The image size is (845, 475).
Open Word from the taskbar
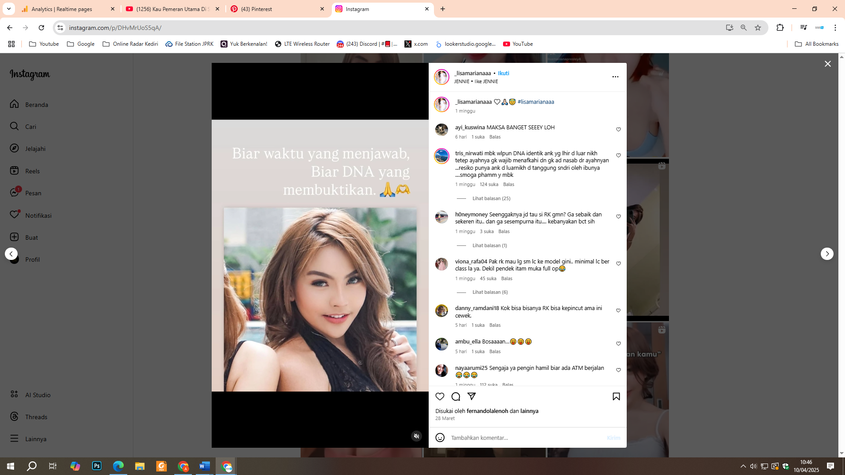[205, 466]
